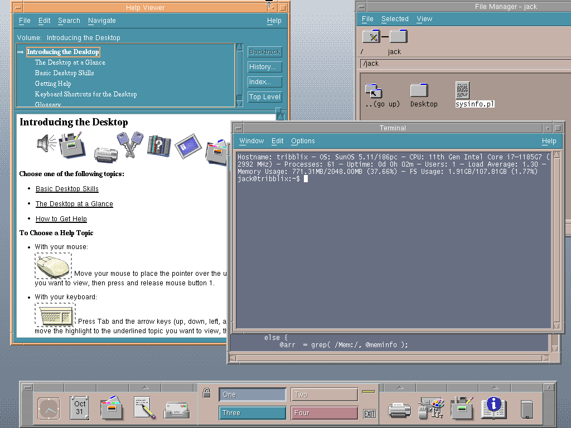
Task: Switch to workspace Two
Action: tap(324, 395)
